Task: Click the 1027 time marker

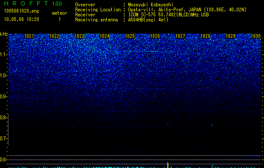Action: 180,36
